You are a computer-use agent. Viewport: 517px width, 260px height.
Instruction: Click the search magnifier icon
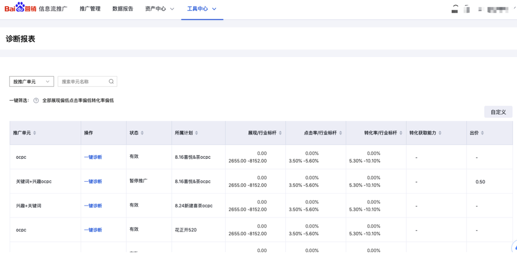click(111, 81)
